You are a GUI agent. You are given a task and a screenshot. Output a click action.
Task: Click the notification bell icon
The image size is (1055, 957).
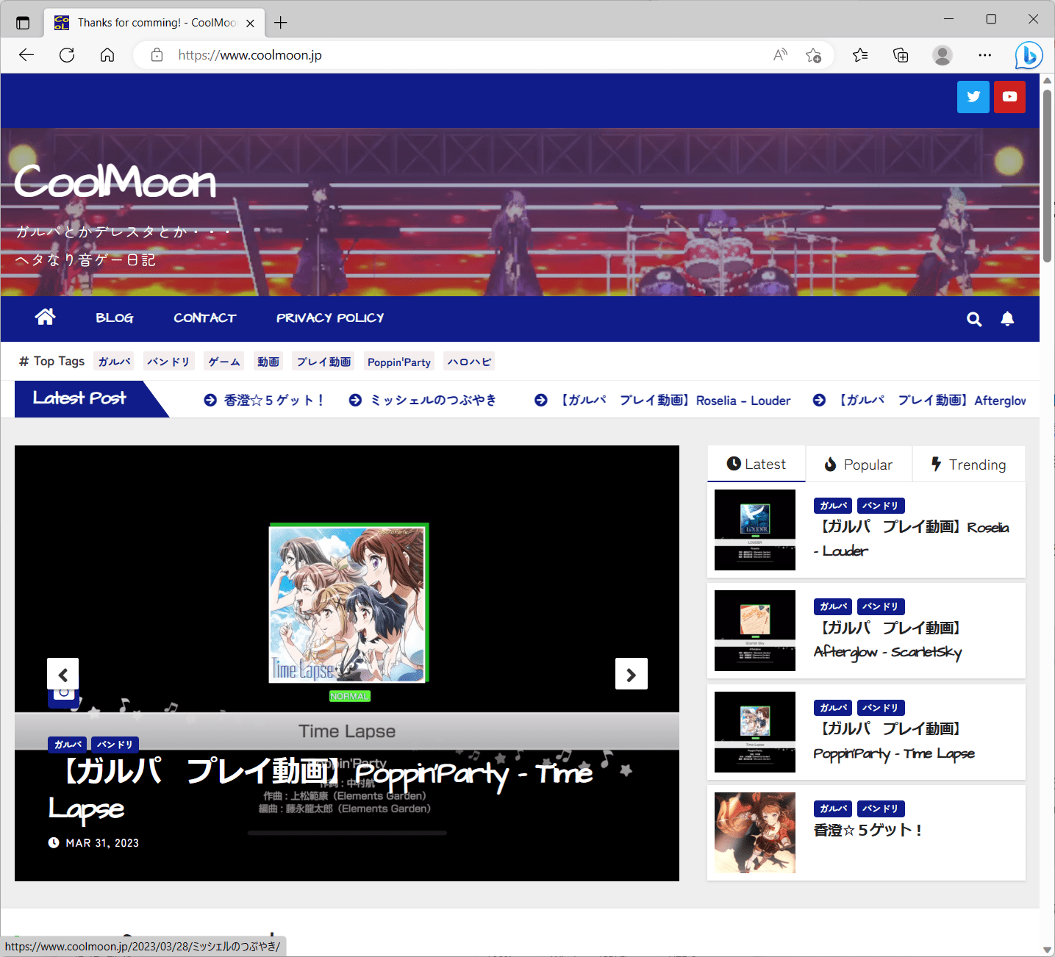[x=1007, y=319]
